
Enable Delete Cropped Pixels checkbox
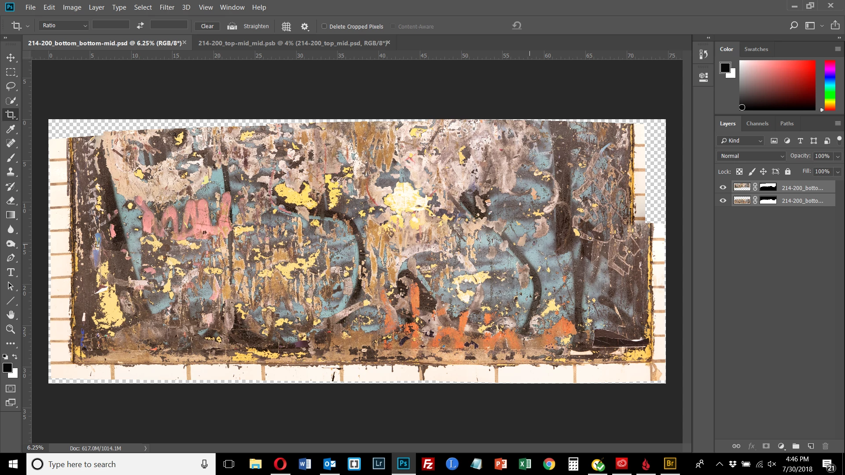click(x=324, y=26)
